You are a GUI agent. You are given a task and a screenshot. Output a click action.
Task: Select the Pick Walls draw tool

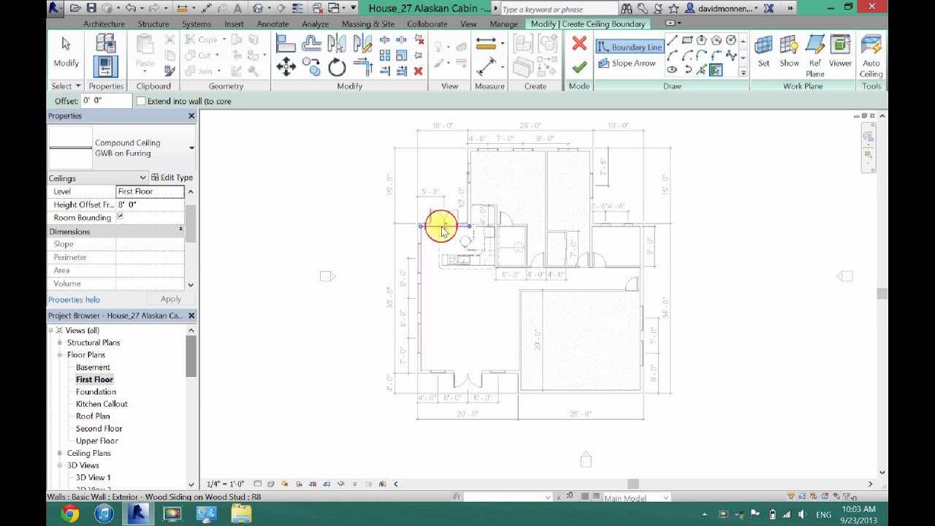pos(716,70)
